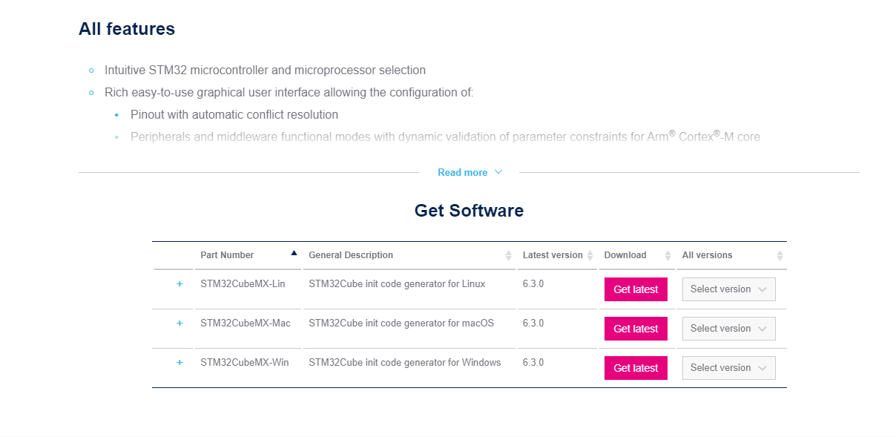The height and width of the screenshot is (437, 896).
Task: Expand the STM32CubeMX-Lin row plus icon
Action: click(x=179, y=284)
